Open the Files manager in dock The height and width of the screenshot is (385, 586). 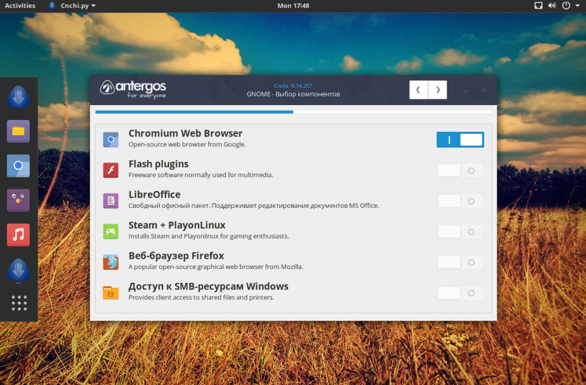coord(18,131)
